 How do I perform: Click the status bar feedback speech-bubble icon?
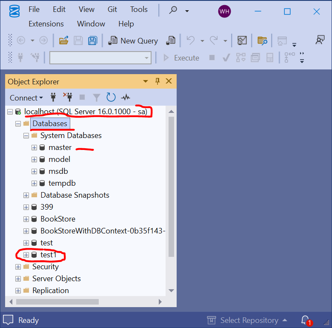(8, 319)
